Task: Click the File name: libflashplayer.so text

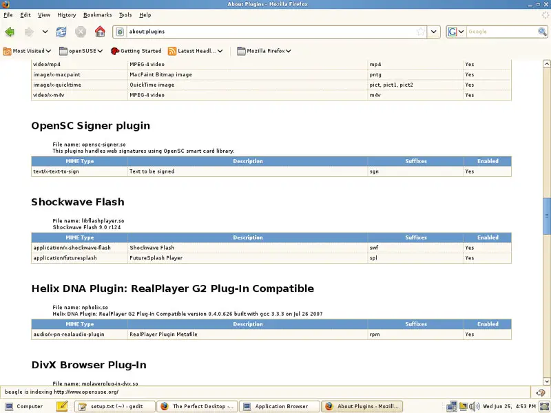Action: [x=88, y=221]
